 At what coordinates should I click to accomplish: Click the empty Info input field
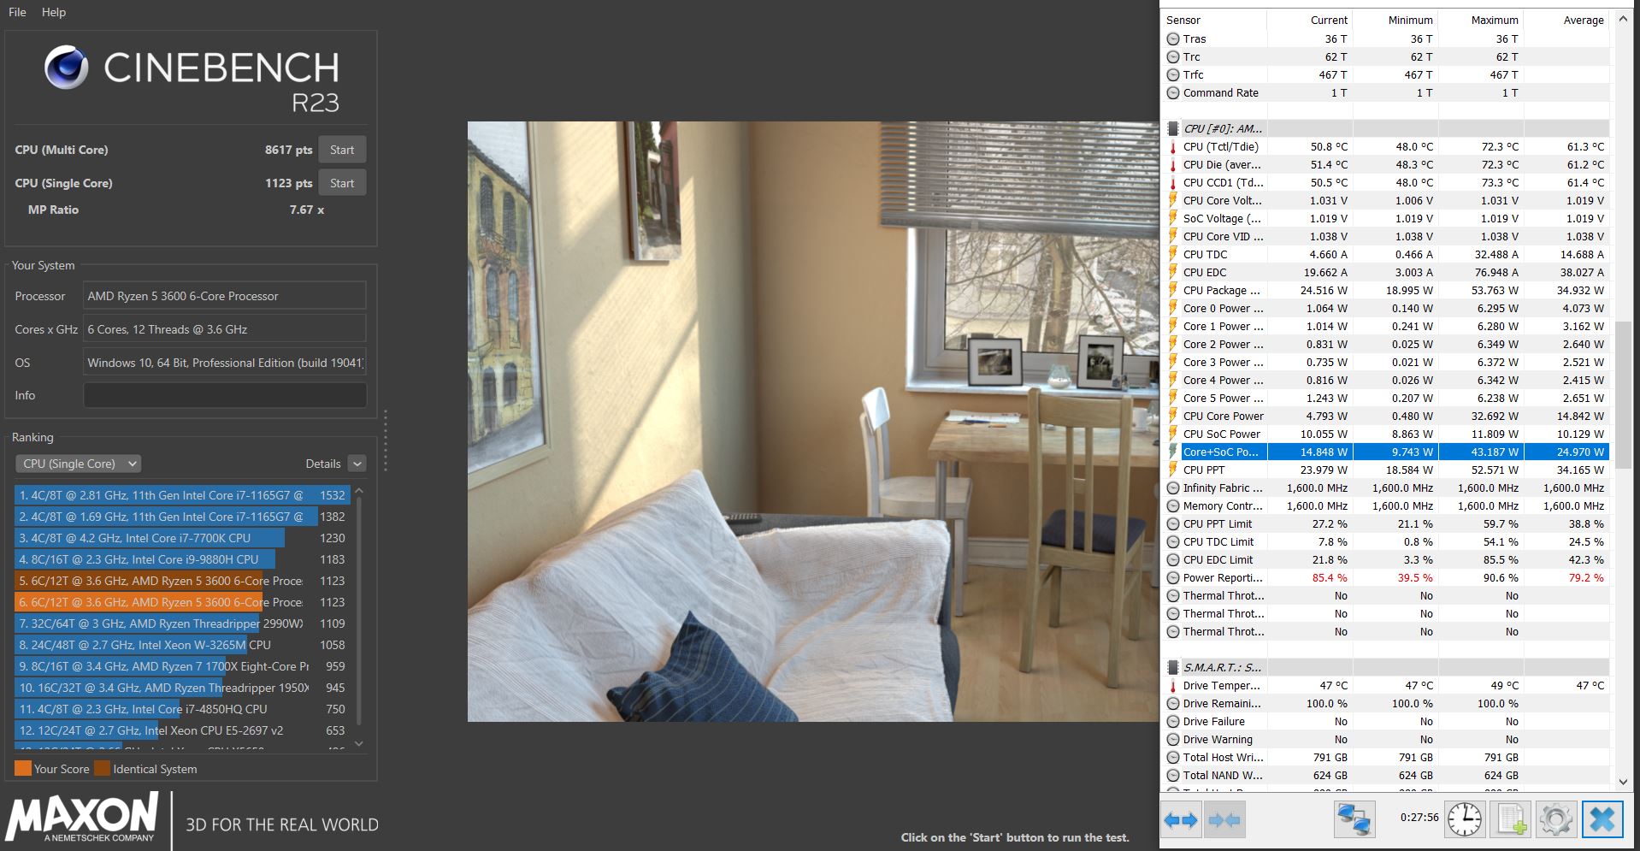pyautogui.click(x=225, y=395)
